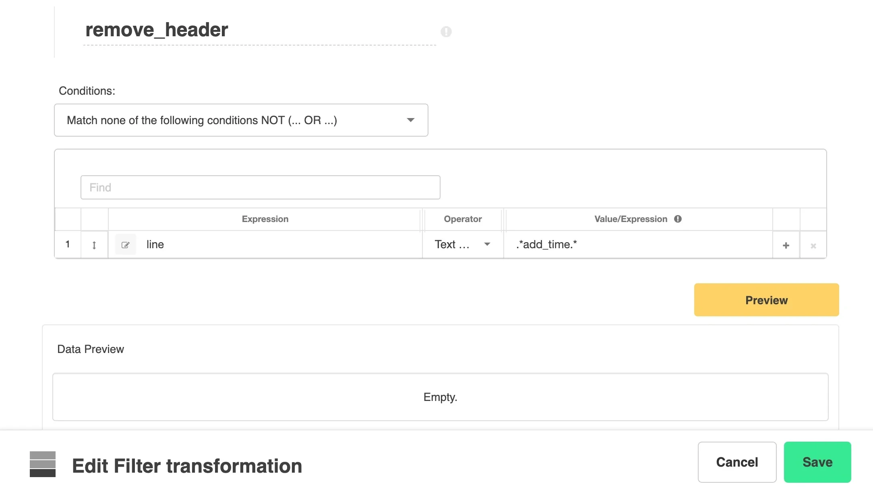The image size is (873, 490).
Task: Click the empty Data Preview area
Action: (x=440, y=397)
